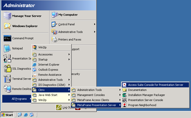Click the Administration Tools label in Citrix submenu
The image size is (191, 118).
tap(89, 90)
